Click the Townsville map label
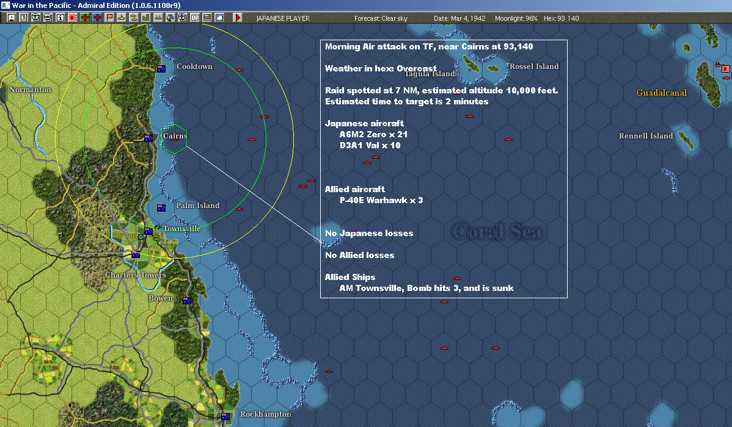 coord(181,228)
